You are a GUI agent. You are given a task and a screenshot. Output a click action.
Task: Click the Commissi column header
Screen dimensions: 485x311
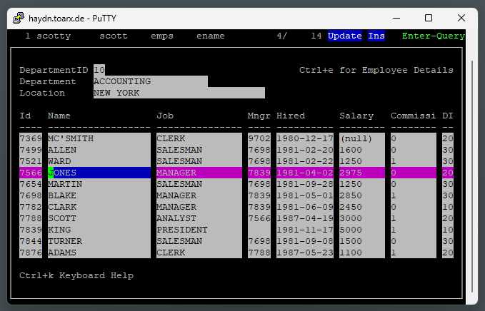pyautogui.click(x=414, y=116)
